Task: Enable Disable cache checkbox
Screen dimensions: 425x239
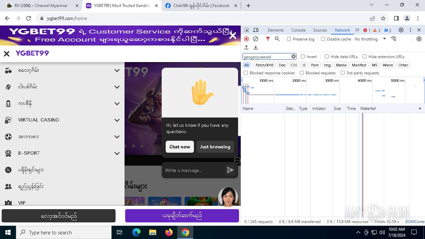Action: pyautogui.click(x=323, y=39)
